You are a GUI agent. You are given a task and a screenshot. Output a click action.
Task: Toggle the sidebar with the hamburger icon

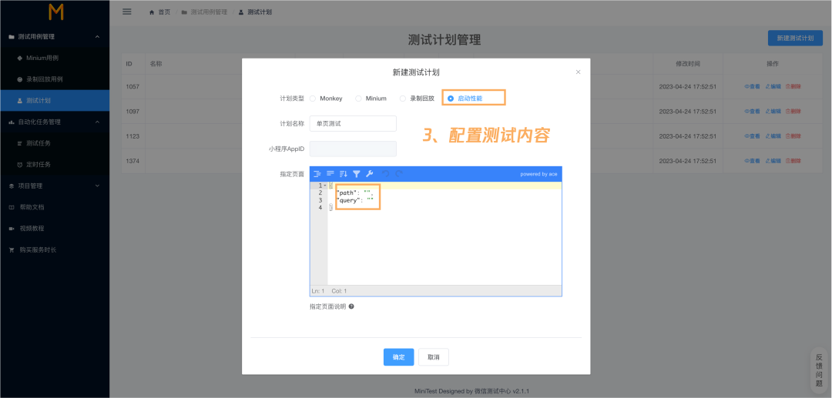point(127,12)
